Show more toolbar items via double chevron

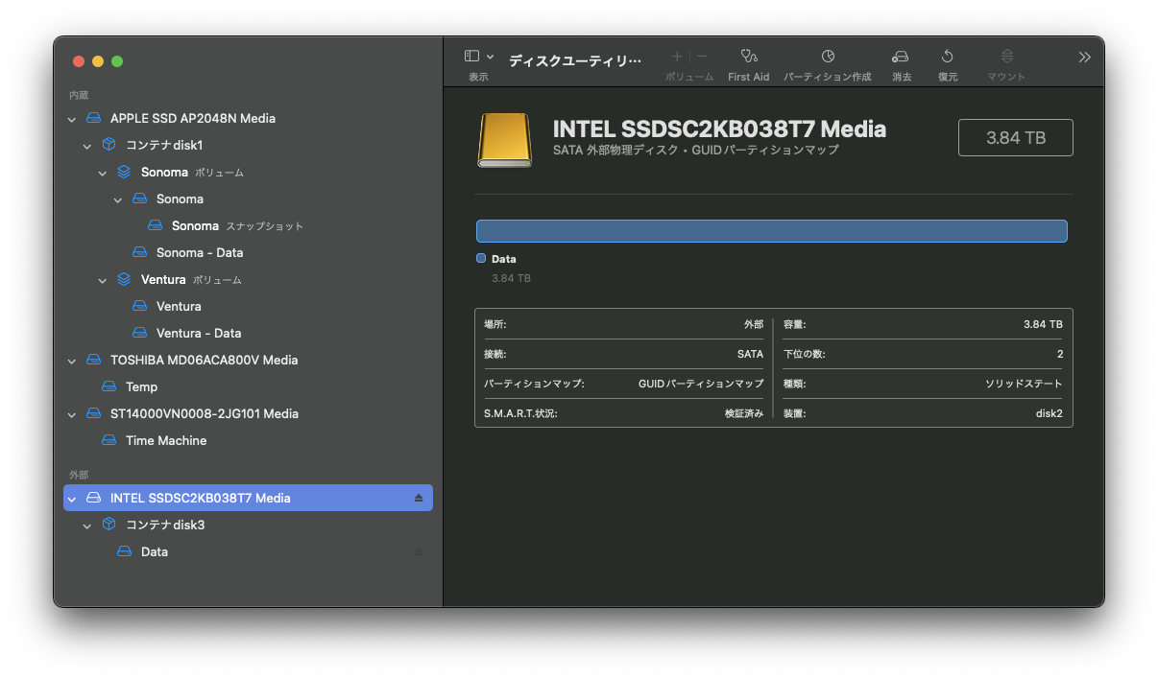point(1084,57)
